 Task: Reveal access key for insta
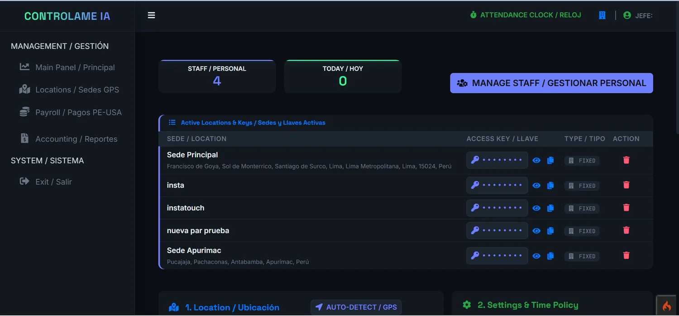(536, 186)
